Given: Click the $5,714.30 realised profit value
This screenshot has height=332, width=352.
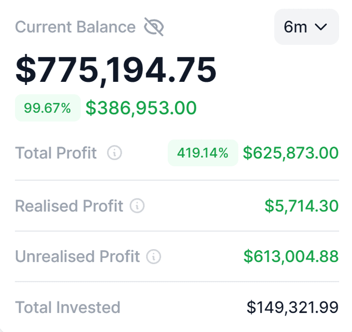Looking at the screenshot, I should coord(302,206).
